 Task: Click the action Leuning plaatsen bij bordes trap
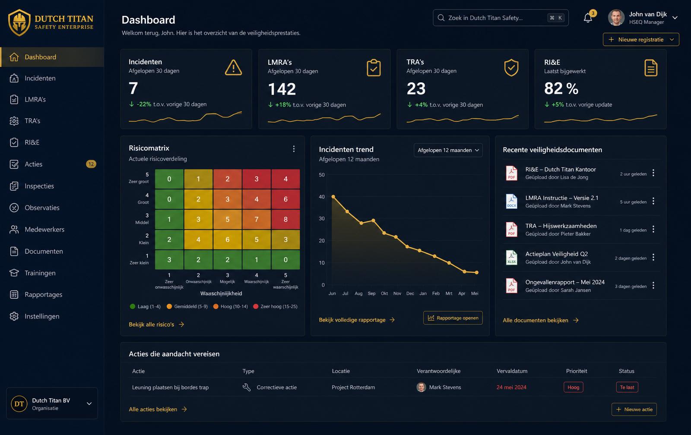point(170,387)
